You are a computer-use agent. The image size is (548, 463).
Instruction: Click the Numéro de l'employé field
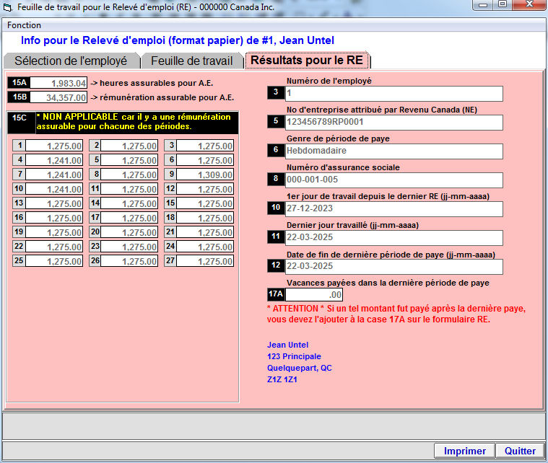tap(394, 93)
